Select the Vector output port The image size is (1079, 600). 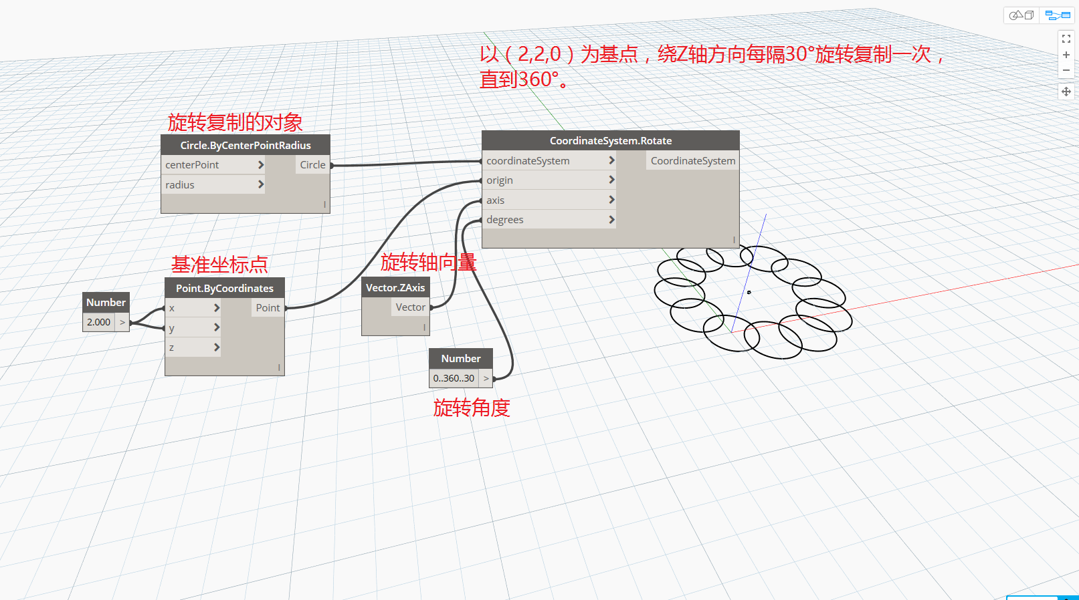tap(410, 307)
